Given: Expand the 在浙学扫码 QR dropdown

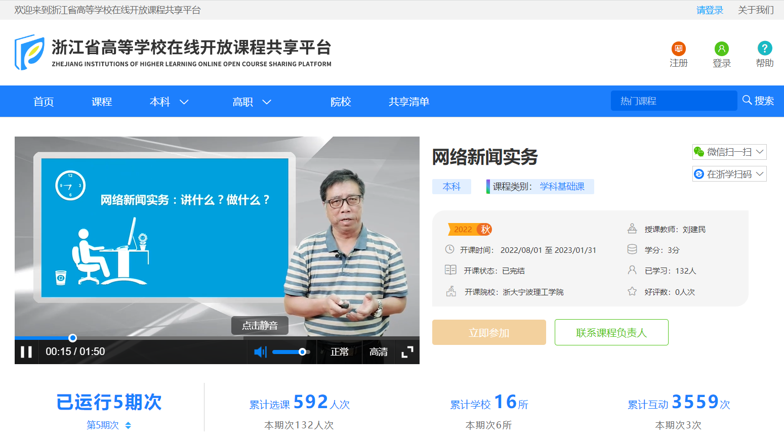Looking at the screenshot, I should point(729,174).
